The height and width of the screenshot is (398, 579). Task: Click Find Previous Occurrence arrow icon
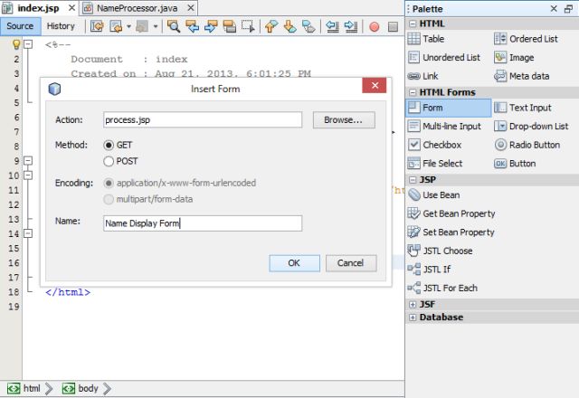pyautogui.click(x=193, y=26)
